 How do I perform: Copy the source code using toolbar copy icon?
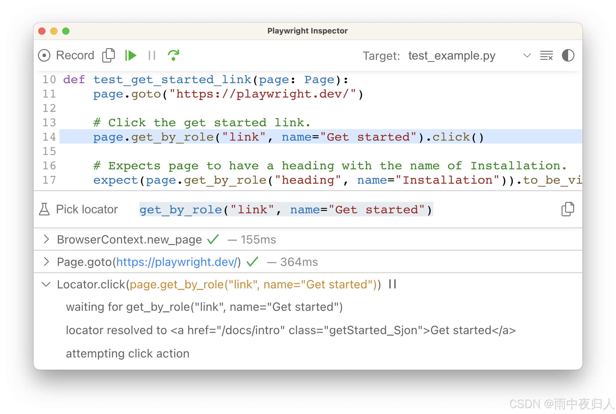pos(109,55)
